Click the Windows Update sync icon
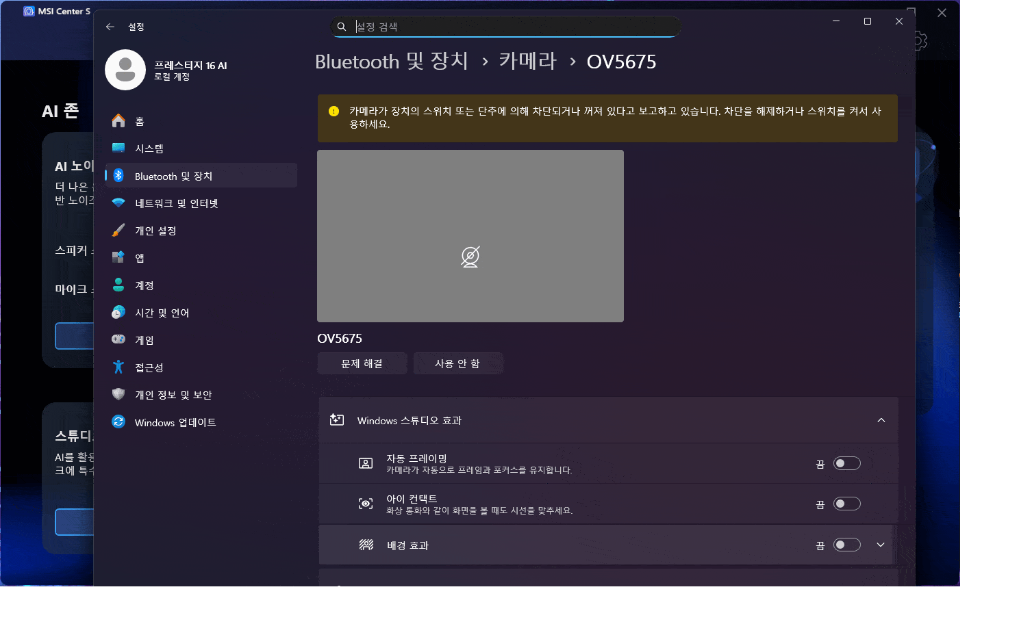Screen dimensions: 1032x637 118,422
